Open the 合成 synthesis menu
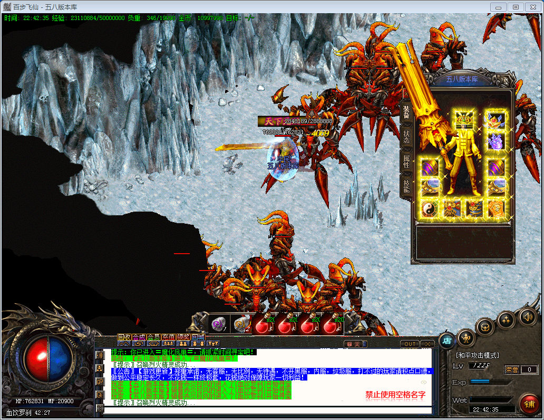 pos(139,337)
